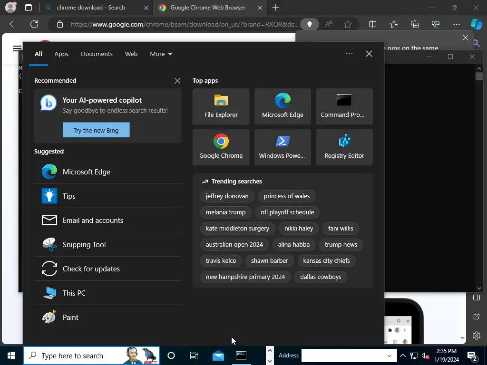This screenshot has height=365, width=487.
Task: Add page to favorites star icon
Action: point(348,24)
